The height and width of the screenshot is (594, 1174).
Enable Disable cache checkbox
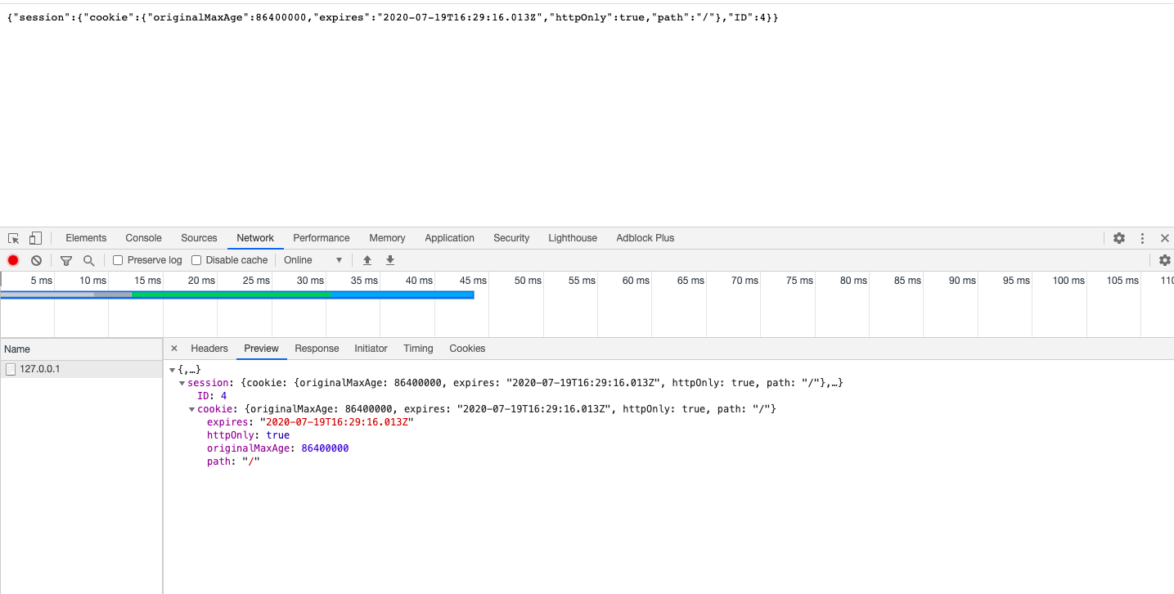coord(196,260)
